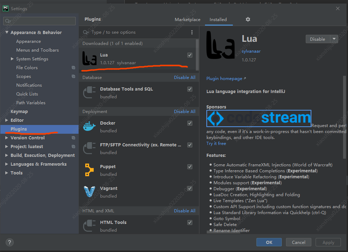Click the Scopes project-level icon

74,77
